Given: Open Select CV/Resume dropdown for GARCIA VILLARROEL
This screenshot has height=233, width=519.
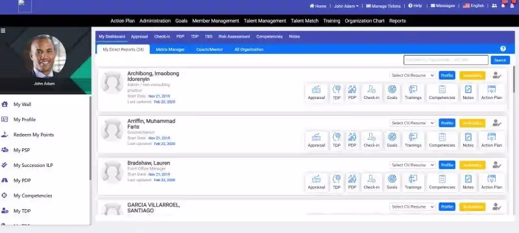Looking at the screenshot, I should pyautogui.click(x=413, y=206).
